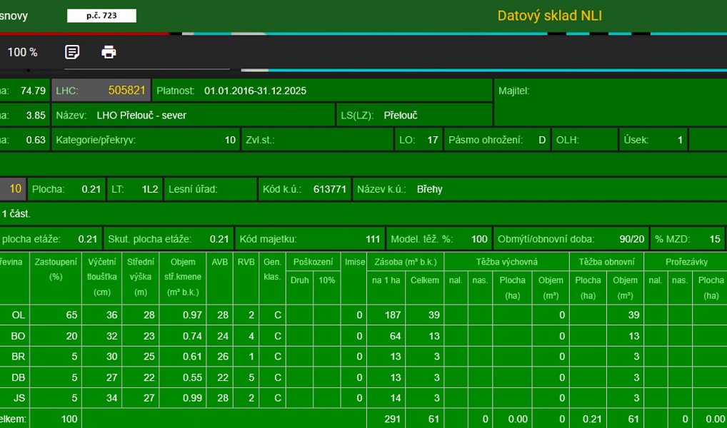Click the printer icon to print

(109, 52)
